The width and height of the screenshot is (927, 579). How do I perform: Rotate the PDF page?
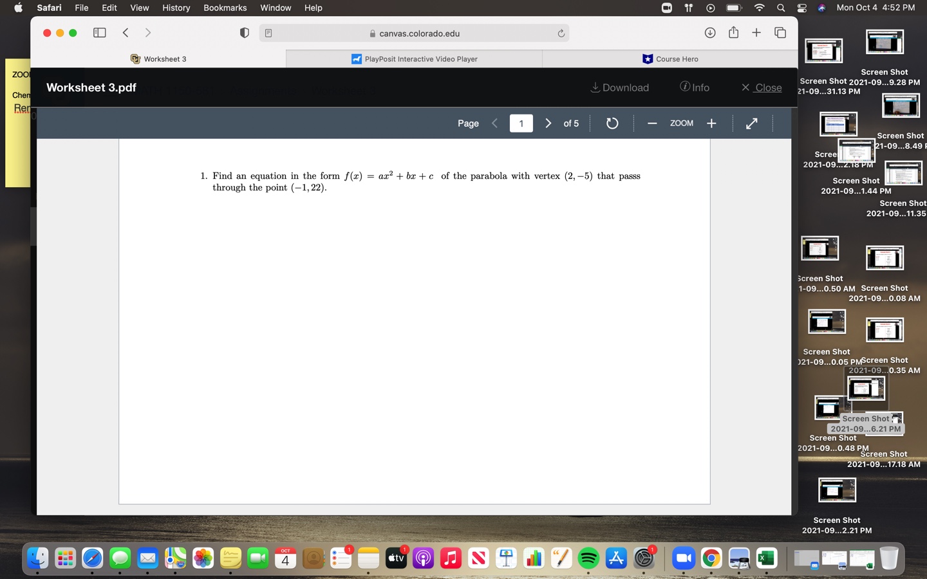(612, 123)
